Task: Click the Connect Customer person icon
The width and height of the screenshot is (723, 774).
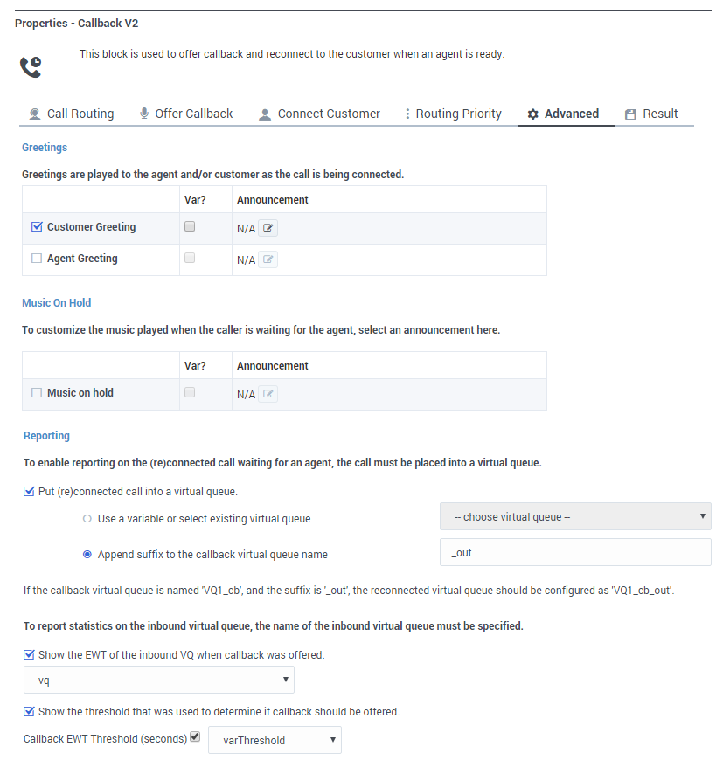Action: coord(265,114)
